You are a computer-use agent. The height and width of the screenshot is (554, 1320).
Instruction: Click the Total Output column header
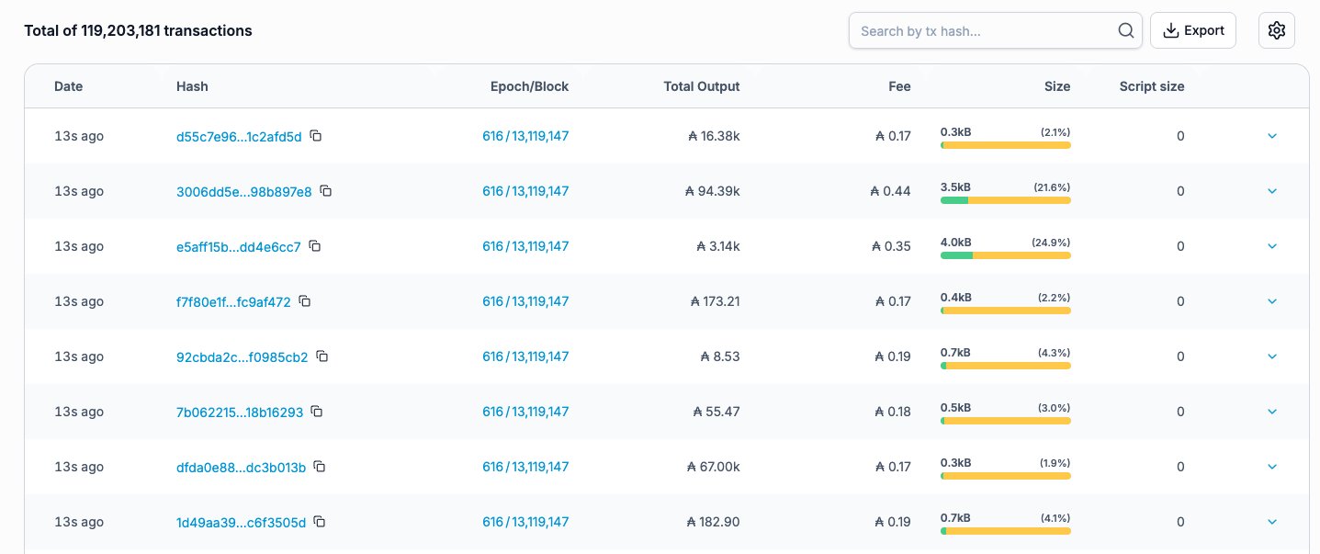(x=701, y=86)
